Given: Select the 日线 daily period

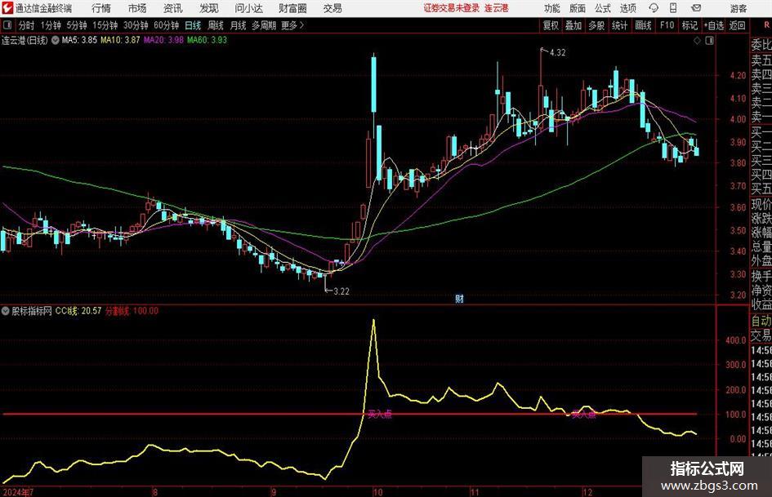Looking at the screenshot, I should [193, 25].
